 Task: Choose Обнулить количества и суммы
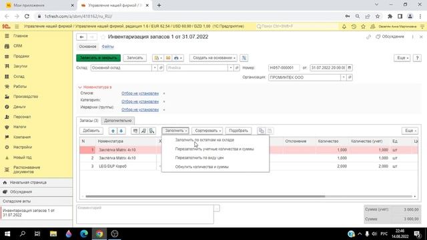pos(201,167)
